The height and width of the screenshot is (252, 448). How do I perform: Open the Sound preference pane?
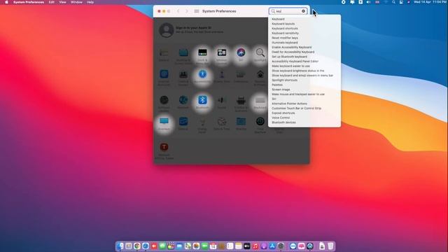[222, 100]
